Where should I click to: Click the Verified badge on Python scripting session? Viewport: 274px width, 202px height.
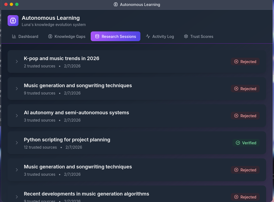246,143
